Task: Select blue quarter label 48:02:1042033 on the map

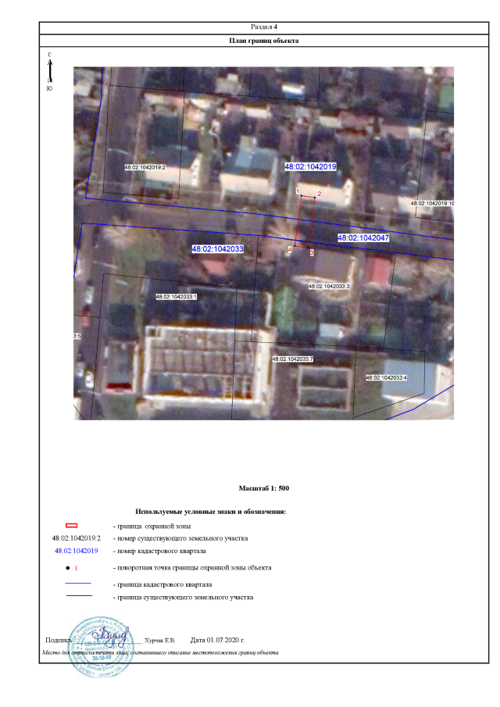Action: [217, 249]
